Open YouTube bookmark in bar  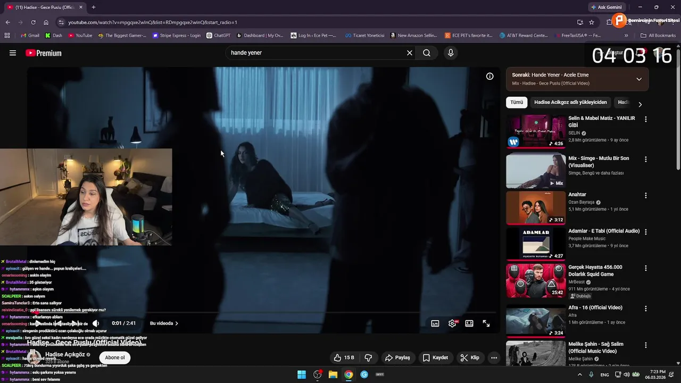80,36
